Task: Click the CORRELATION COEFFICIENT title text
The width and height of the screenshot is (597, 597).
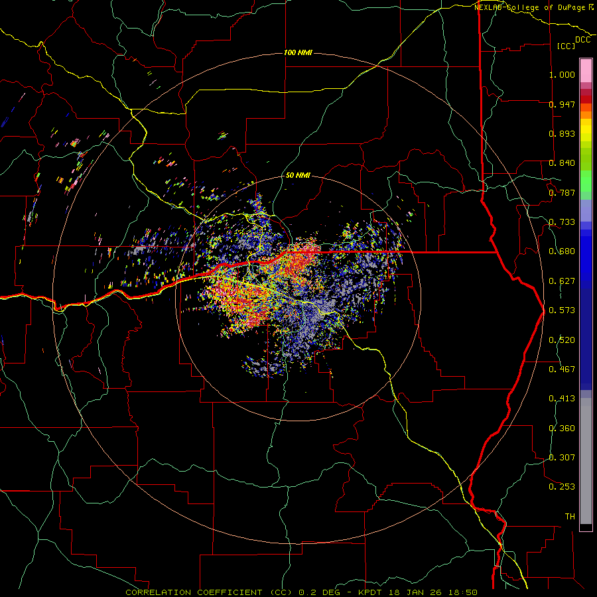Action: point(194,592)
